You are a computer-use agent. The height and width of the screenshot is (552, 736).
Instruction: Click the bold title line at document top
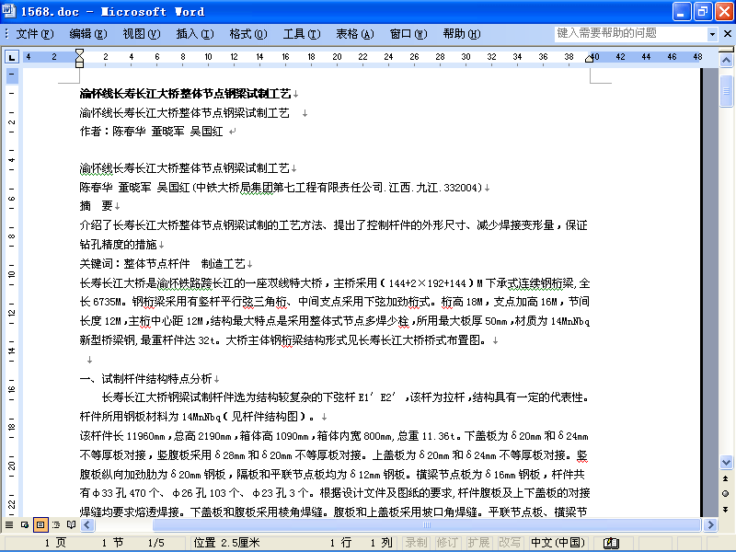tap(186, 94)
